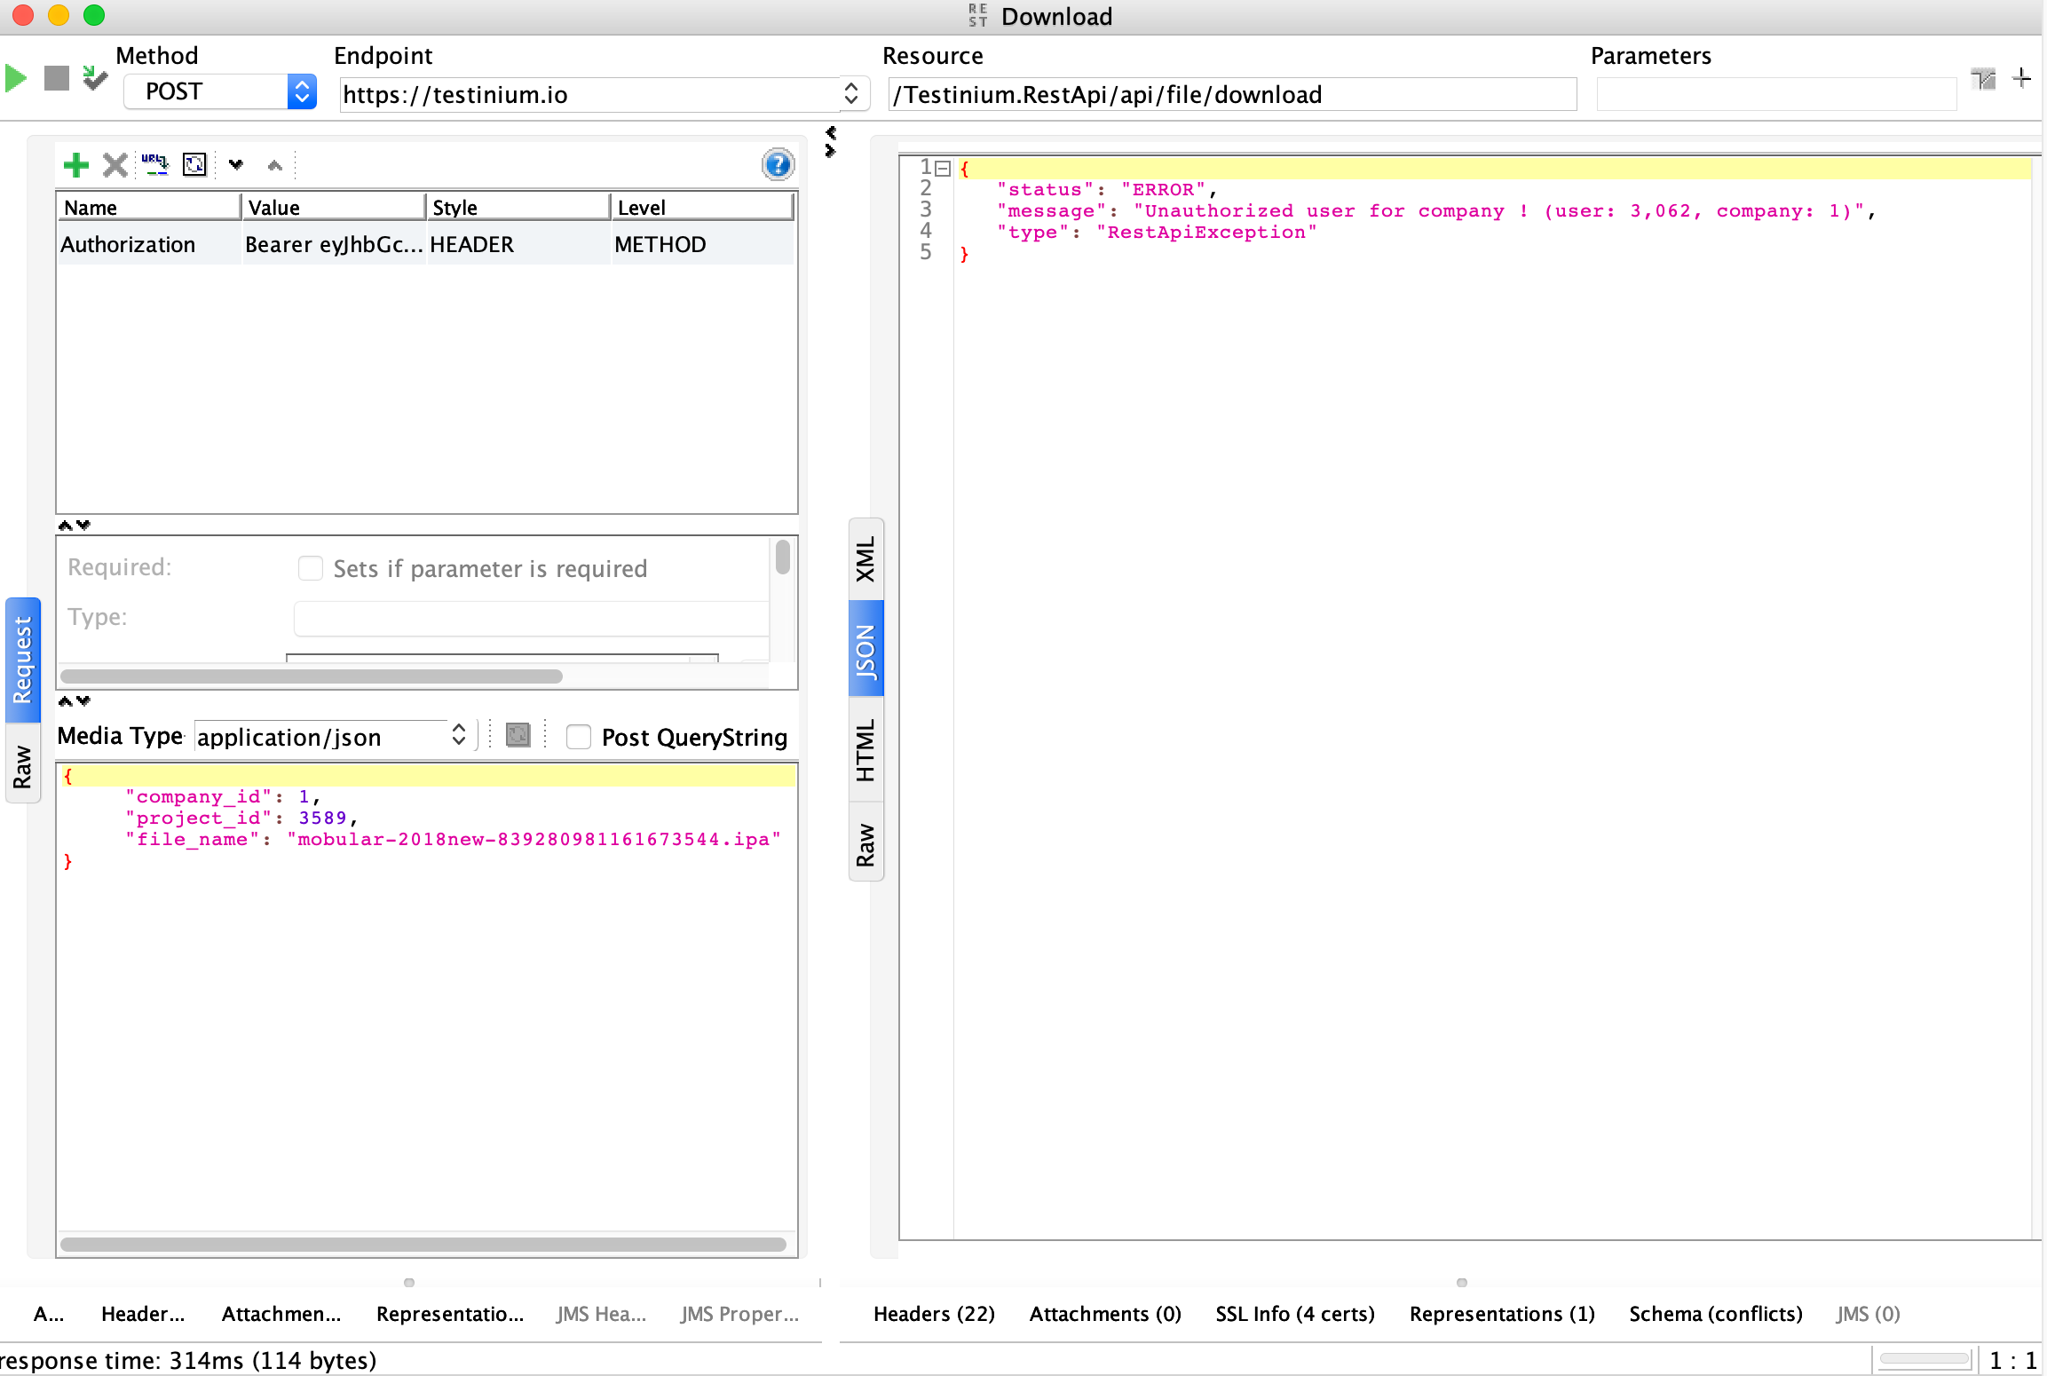Viewport: 2047px width, 1376px height.
Task: Click the response time status text
Action: click(x=188, y=1360)
